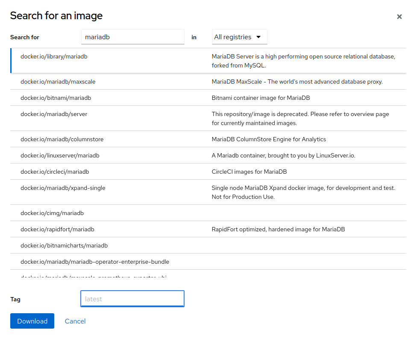Click the Tag input field

pos(132,299)
